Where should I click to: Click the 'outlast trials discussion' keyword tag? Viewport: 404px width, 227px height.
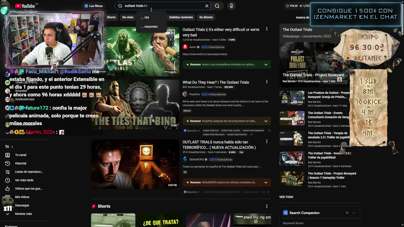214,135
